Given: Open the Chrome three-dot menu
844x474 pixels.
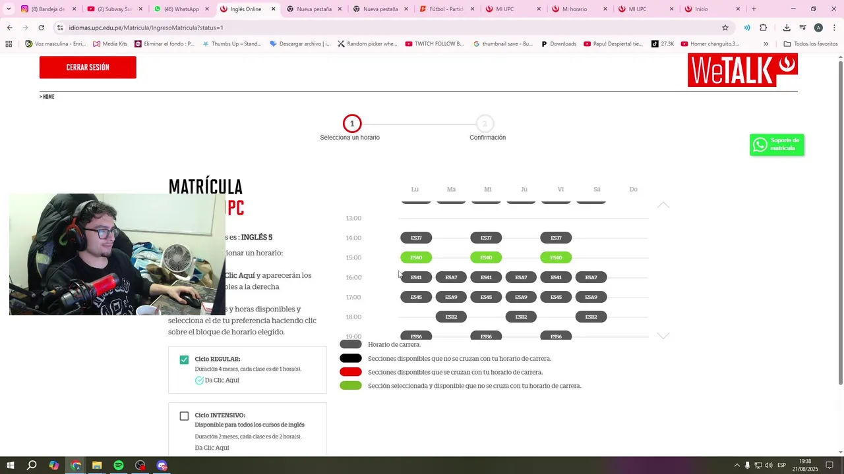Looking at the screenshot, I should pos(834,28).
